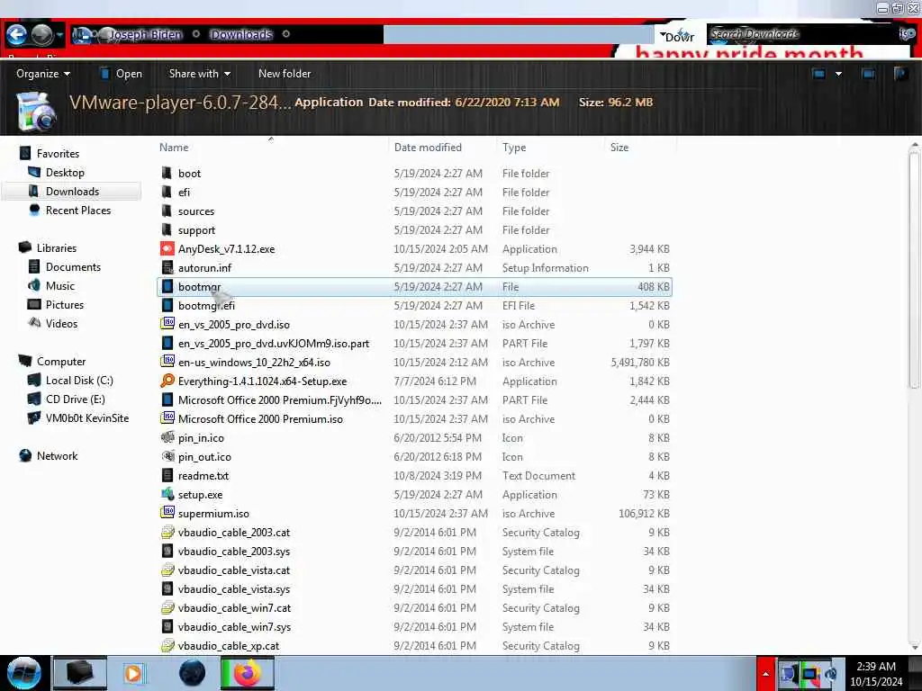Open VM0b0t KevinSite drive
This screenshot has height=691, width=922.
click(x=87, y=417)
